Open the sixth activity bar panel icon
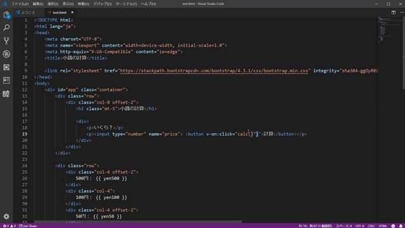Viewport: 405px width, 228px height. (x=6, y=80)
